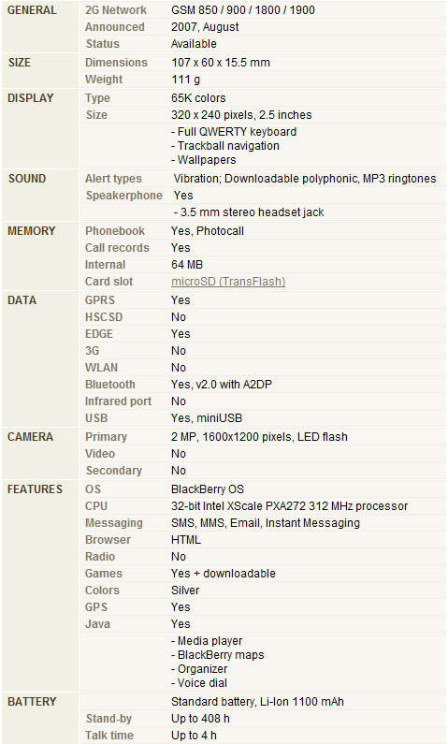
Task: Select the Stand-by battery label
Action: click(x=108, y=719)
